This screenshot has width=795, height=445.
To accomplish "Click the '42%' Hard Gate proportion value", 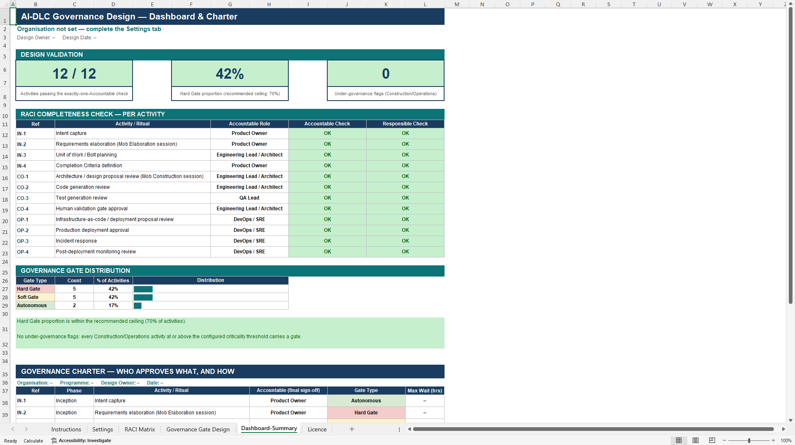I will [230, 74].
